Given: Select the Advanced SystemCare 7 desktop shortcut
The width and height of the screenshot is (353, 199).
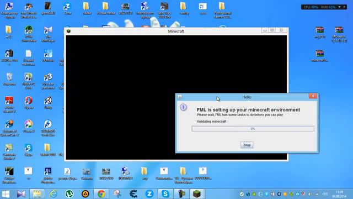Looking at the screenshot, I should 9,128.
